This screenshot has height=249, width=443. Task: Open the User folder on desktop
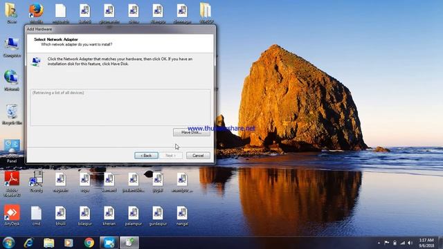click(x=12, y=13)
